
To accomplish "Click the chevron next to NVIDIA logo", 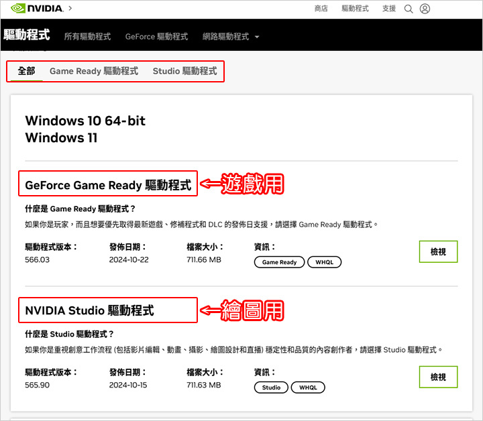I will click(70, 8).
